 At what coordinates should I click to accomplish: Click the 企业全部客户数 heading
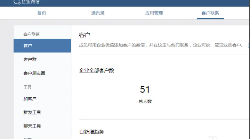[97, 70]
